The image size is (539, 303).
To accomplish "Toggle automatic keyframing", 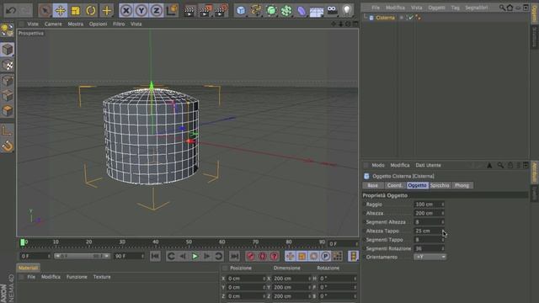I will pyautogui.click(x=263, y=256).
